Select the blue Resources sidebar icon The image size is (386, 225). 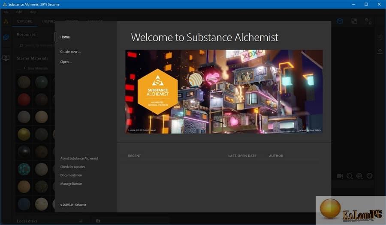(6, 37)
